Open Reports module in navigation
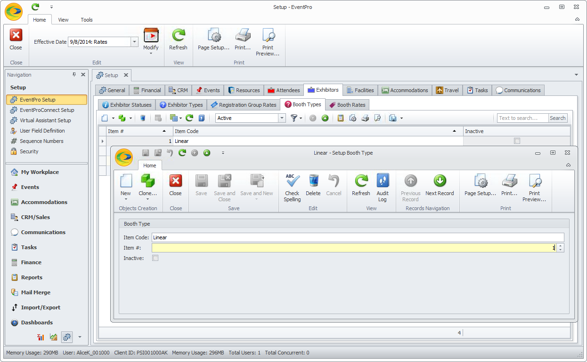Screen dimensions: 587x362 pyautogui.click(x=32, y=277)
